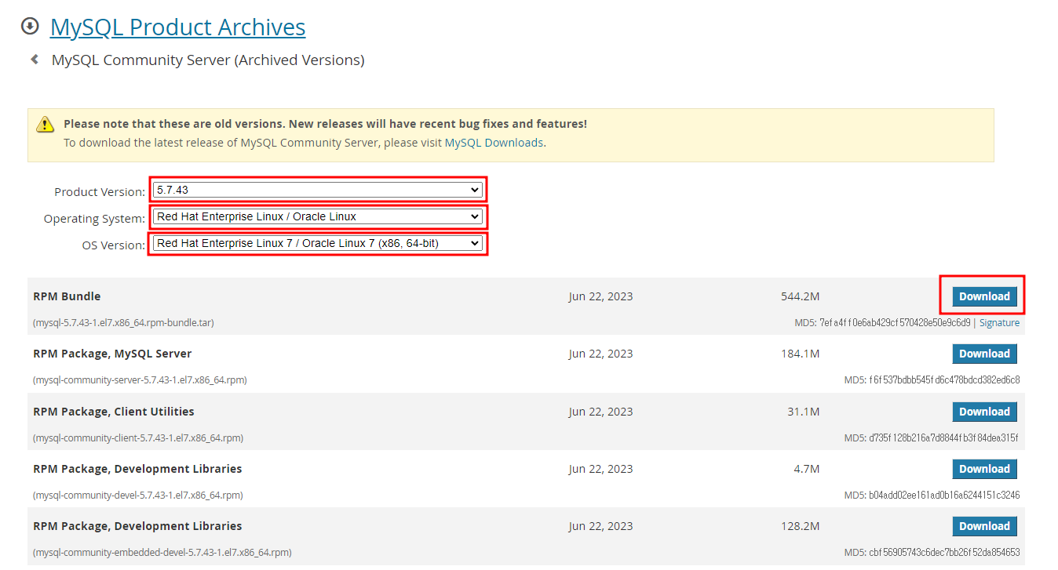This screenshot has width=1058, height=570.
Task: Download the RPM Package, MySQL Server
Action: tap(984, 354)
